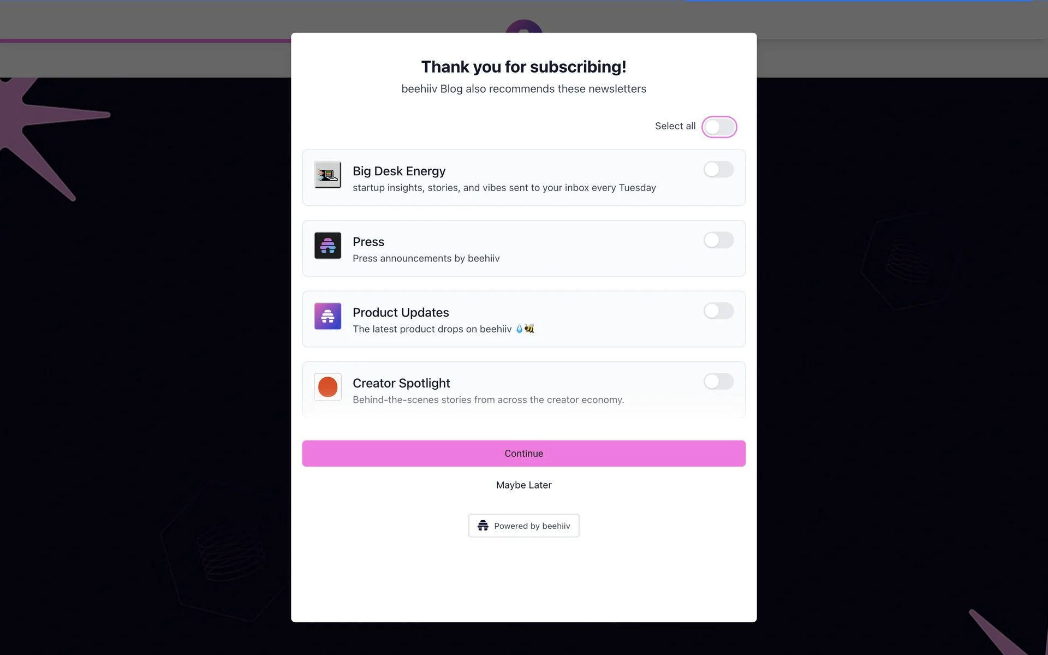Click the Big Desk Energy newsletter logo
1048x655 pixels.
[x=327, y=175]
